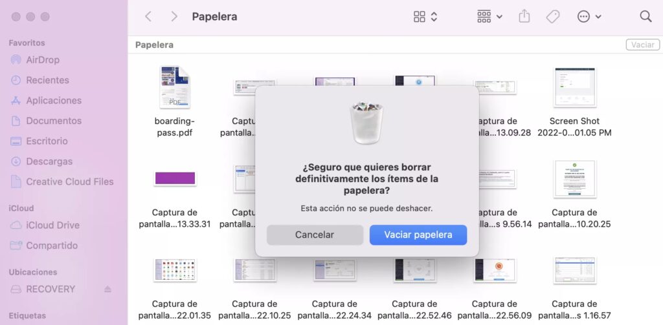Select the purple screenshot thumbnail 13.33.31
Screen dimensions: 663x325
pyautogui.click(x=175, y=178)
